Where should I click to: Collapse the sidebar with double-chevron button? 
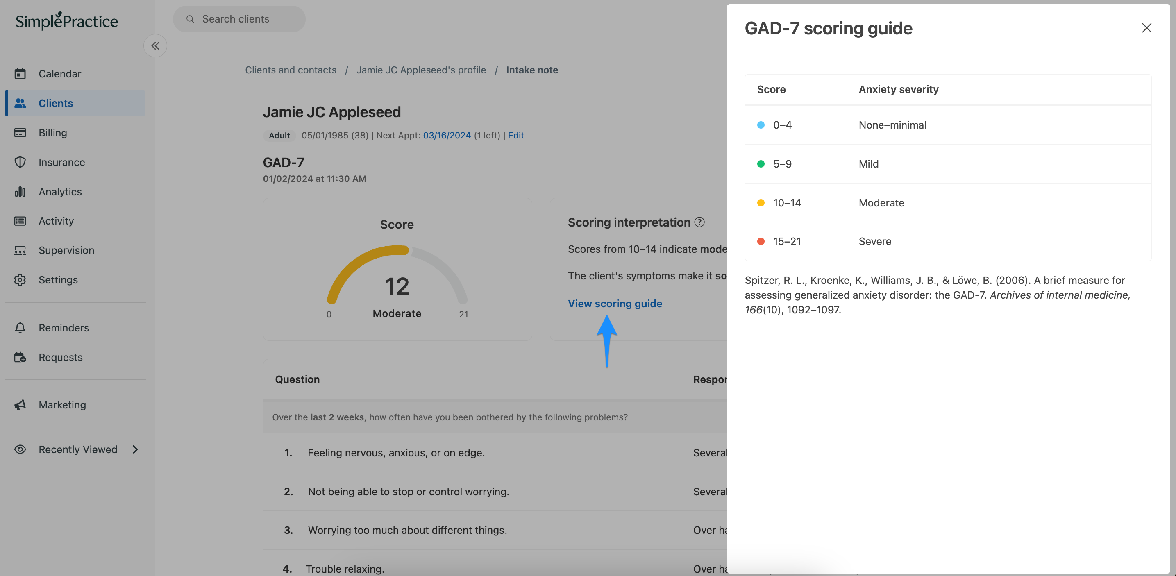click(155, 45)
